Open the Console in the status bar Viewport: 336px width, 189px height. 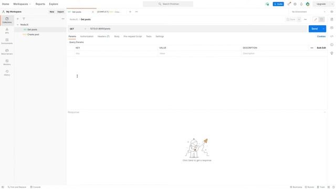(35, 187)
